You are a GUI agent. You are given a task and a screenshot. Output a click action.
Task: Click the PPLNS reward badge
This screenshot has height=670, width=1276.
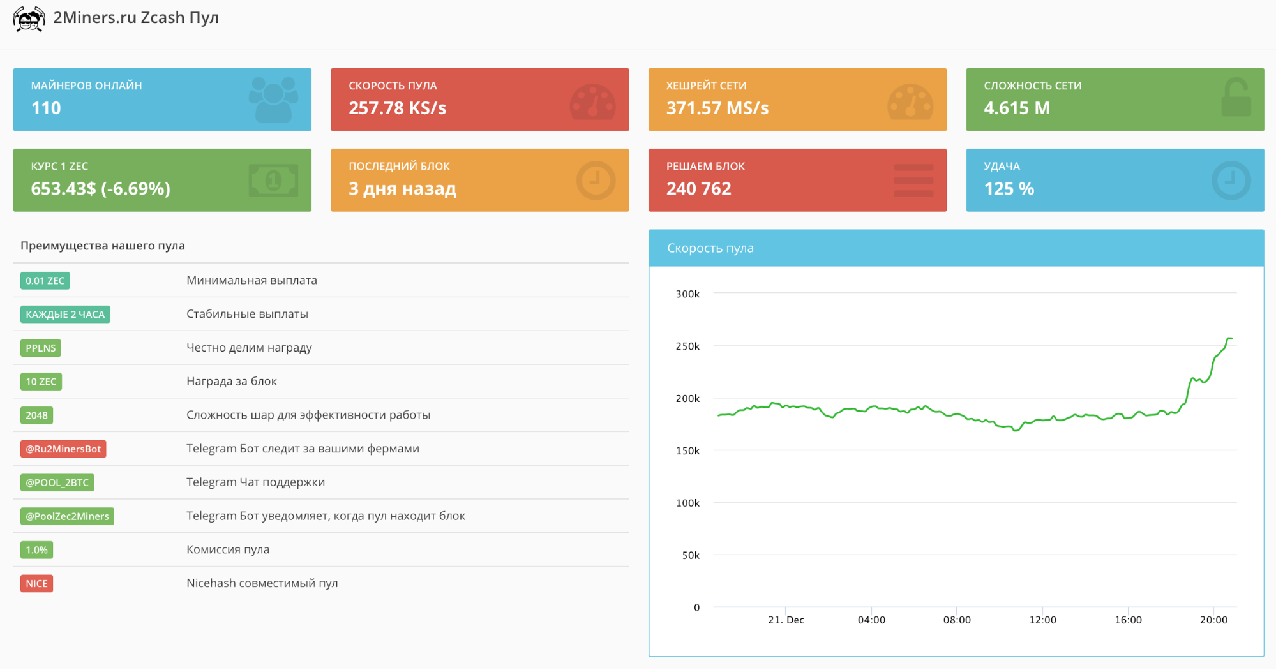[x=41, y=348]
